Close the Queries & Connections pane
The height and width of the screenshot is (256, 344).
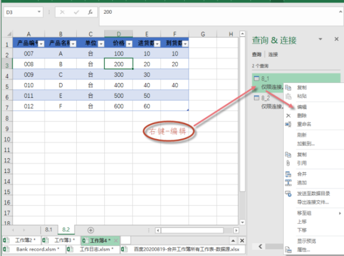click(337, 40)
